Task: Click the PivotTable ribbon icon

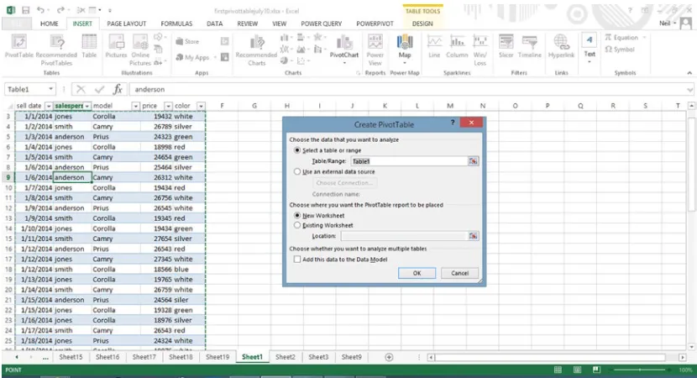Action: 19,46
